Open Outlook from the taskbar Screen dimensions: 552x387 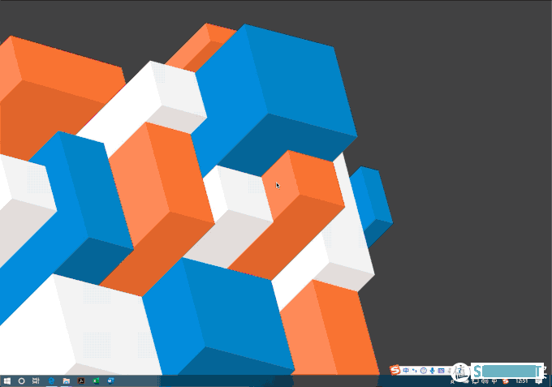pos(110,381)
